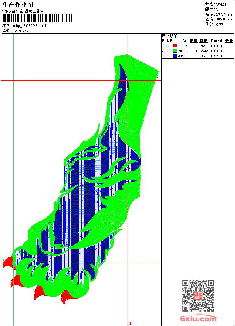Click the red color swatch in stop sequence

[x=175, y=46]
